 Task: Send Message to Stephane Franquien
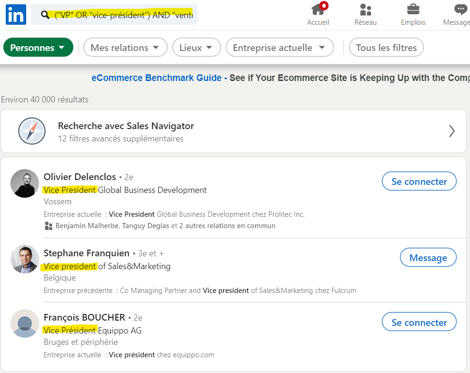(428, 257)
